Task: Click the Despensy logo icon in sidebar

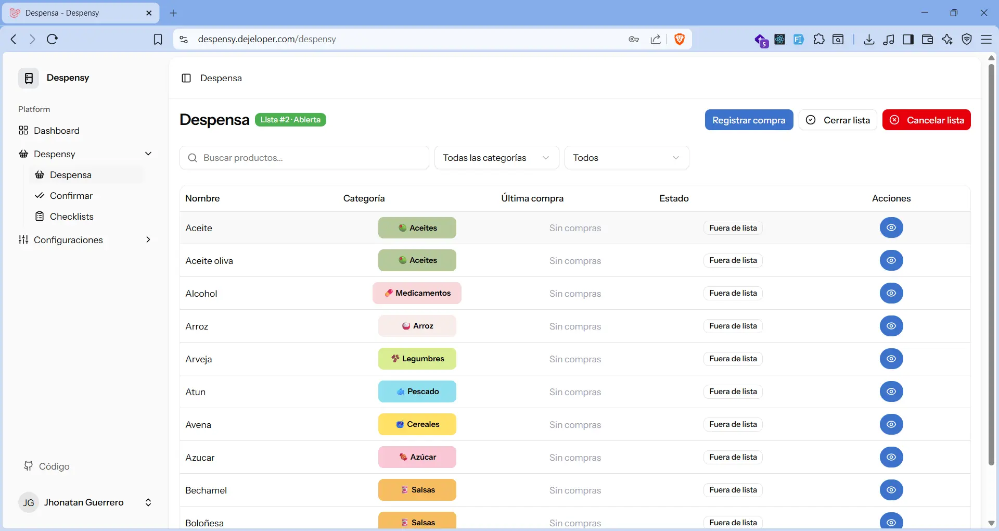Action: 29,78
